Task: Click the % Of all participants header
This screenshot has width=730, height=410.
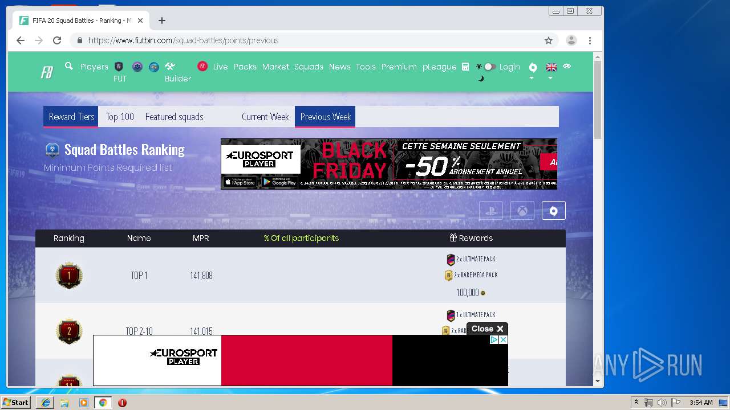Action: tap(301, 238)
